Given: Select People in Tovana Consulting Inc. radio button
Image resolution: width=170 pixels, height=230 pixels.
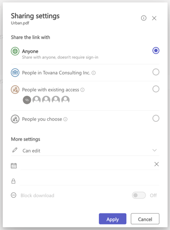Looking at the screenshot, I should (156, 72).
